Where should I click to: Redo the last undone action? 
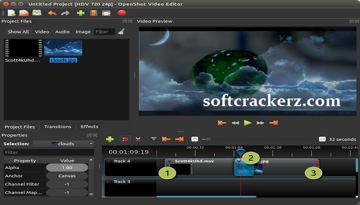point(65,13)
